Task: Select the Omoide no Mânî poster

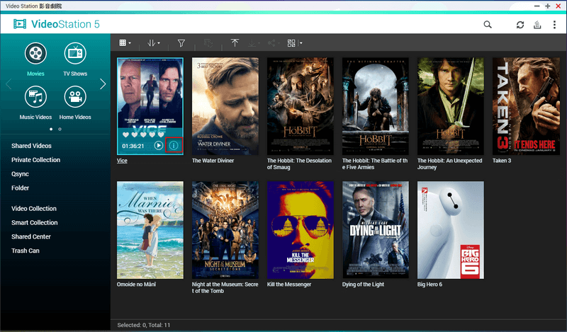Action: coord(150,230)
